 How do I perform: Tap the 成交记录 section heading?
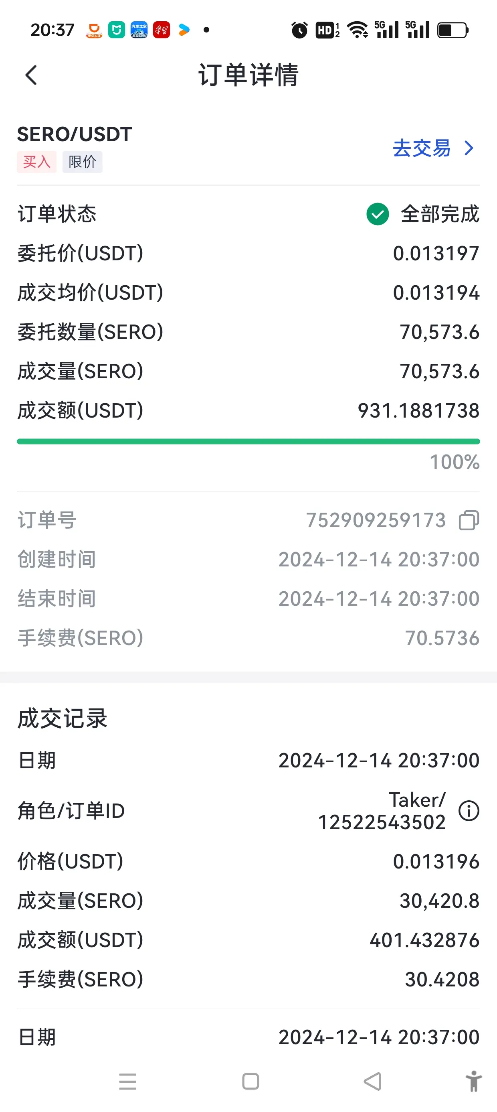tap(63, 719)
